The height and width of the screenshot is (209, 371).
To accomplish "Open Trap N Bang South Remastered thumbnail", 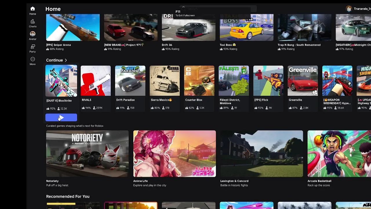I will [x=304, y=27].
